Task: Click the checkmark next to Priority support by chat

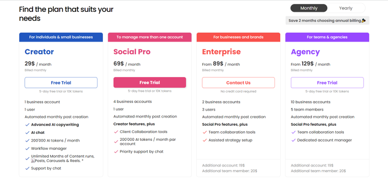Action: tap(116, 152)
